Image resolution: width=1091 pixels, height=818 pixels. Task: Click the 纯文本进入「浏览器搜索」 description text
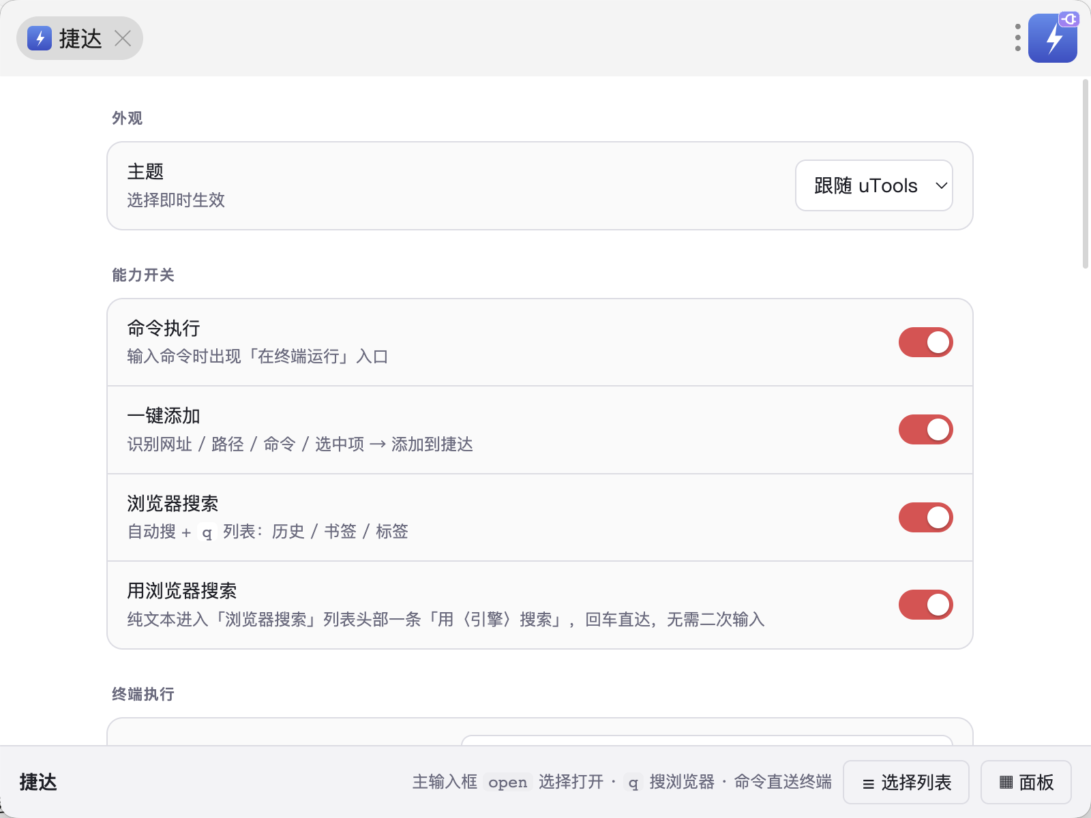pos(446,620)
